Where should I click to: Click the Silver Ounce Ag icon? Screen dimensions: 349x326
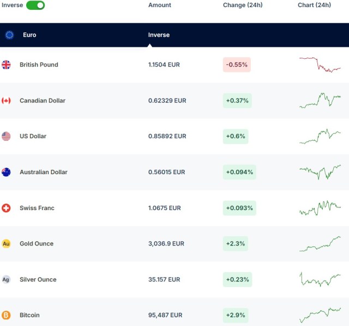pyautogui.click(x=6, y=280)
